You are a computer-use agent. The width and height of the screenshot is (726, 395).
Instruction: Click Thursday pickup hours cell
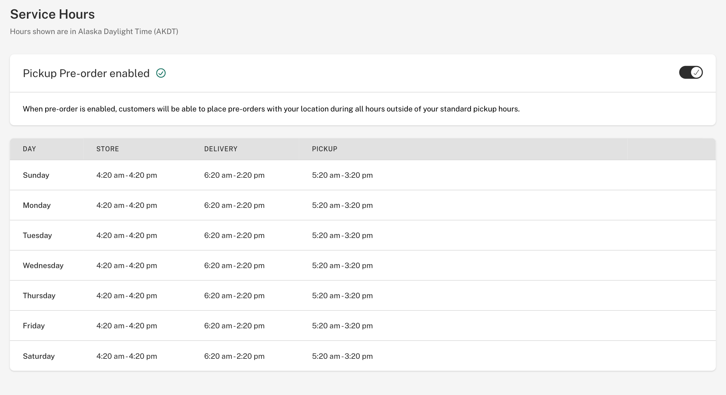(x=342, y=296)
